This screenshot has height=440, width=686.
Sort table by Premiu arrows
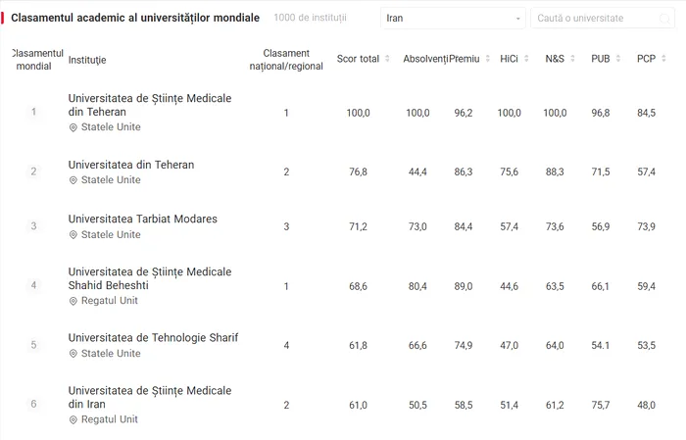[489, 59]
